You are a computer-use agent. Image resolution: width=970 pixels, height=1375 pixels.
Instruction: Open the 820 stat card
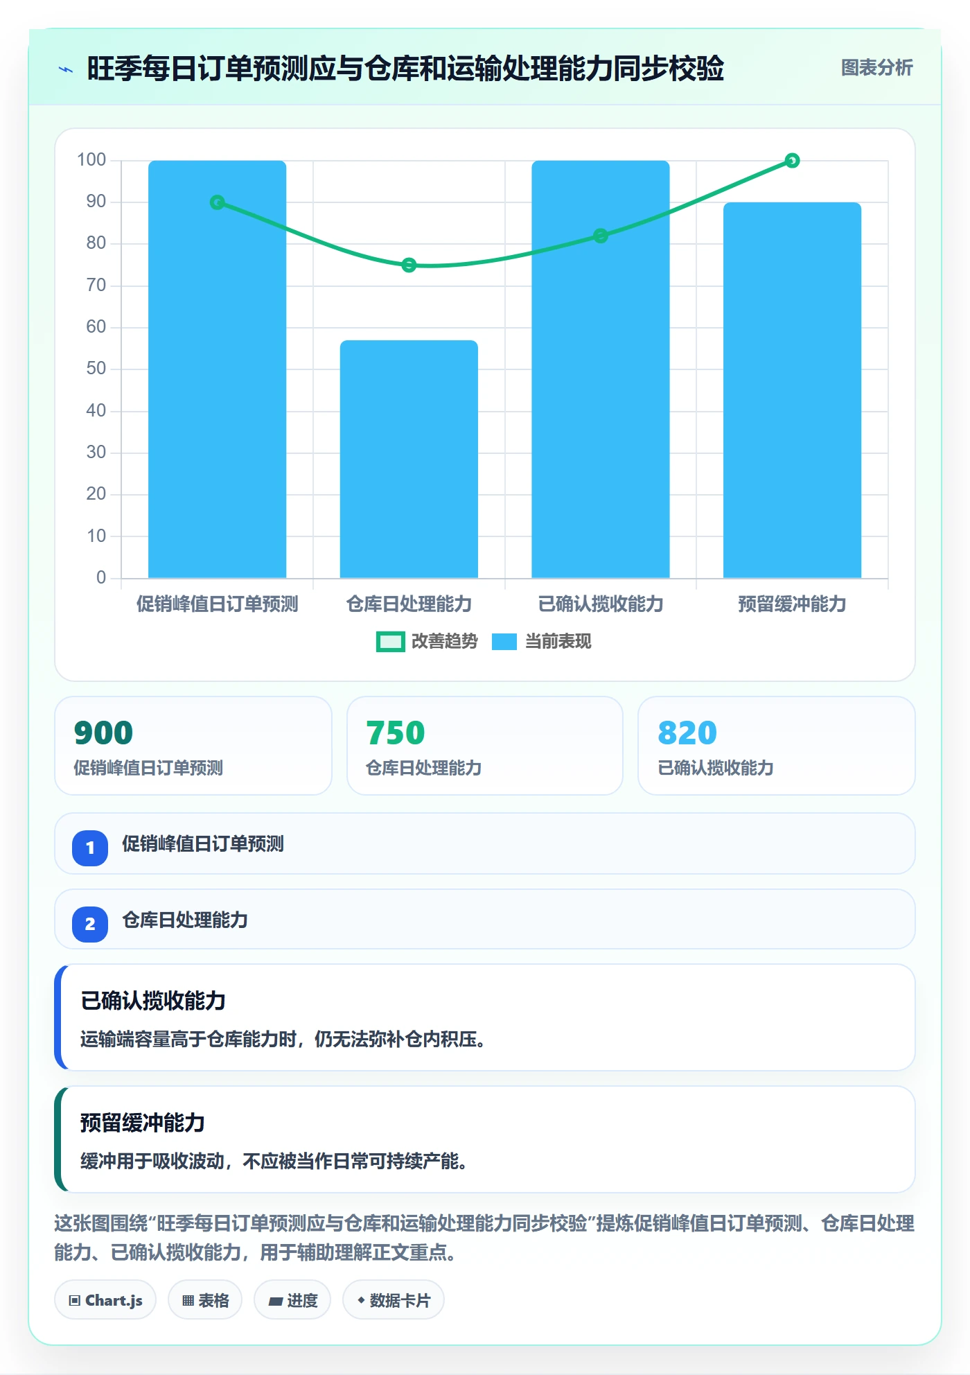tap(777, 746)
